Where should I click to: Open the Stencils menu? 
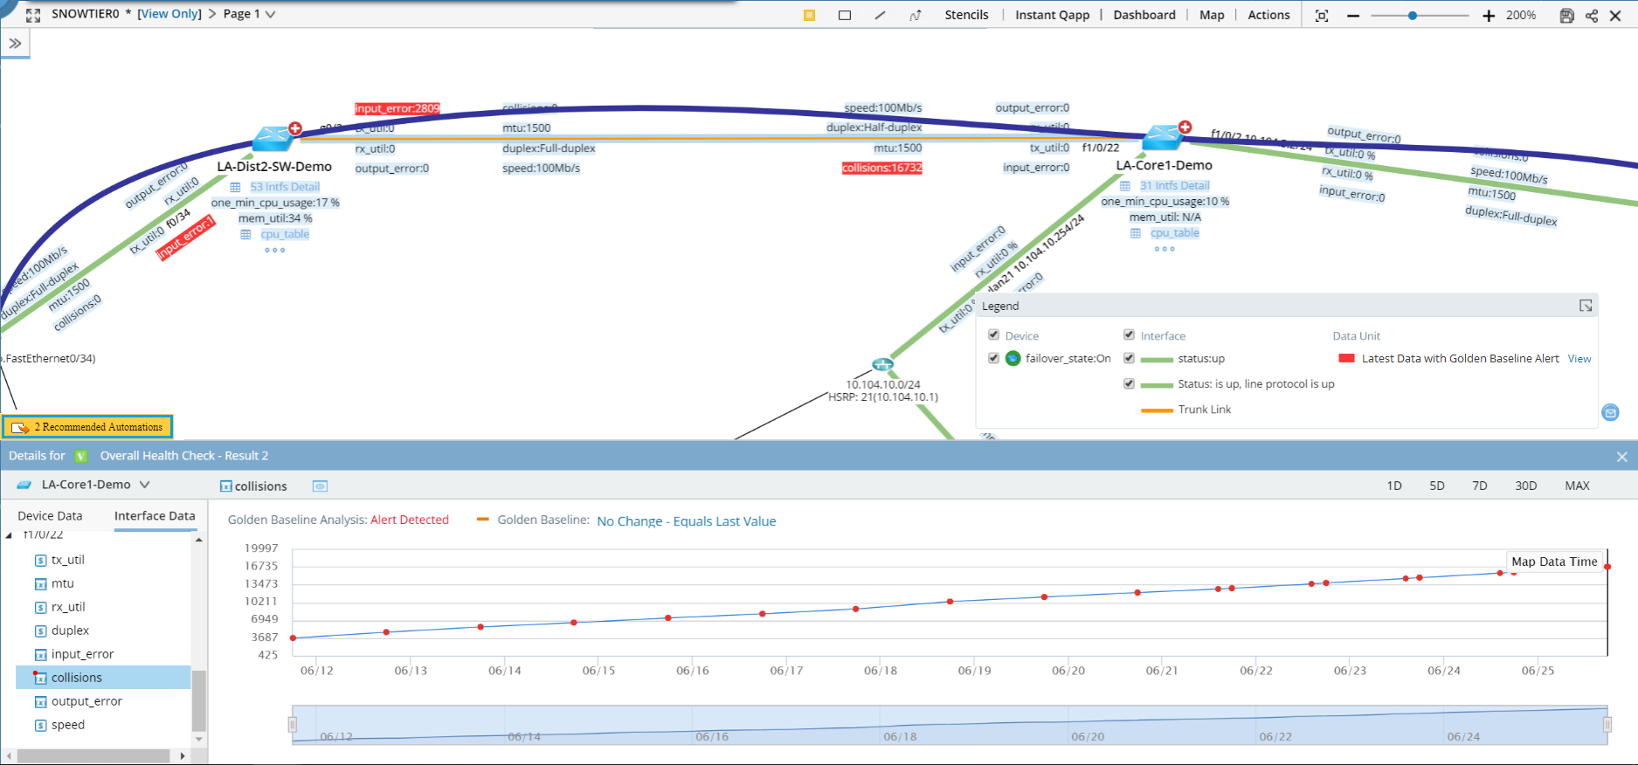coord(966,15)
